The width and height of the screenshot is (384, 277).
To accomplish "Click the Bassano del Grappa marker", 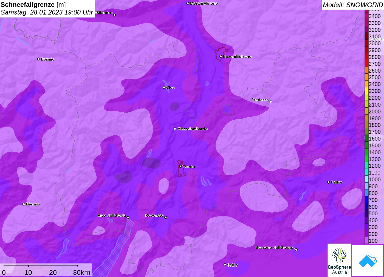I will (x=296, y=250).
